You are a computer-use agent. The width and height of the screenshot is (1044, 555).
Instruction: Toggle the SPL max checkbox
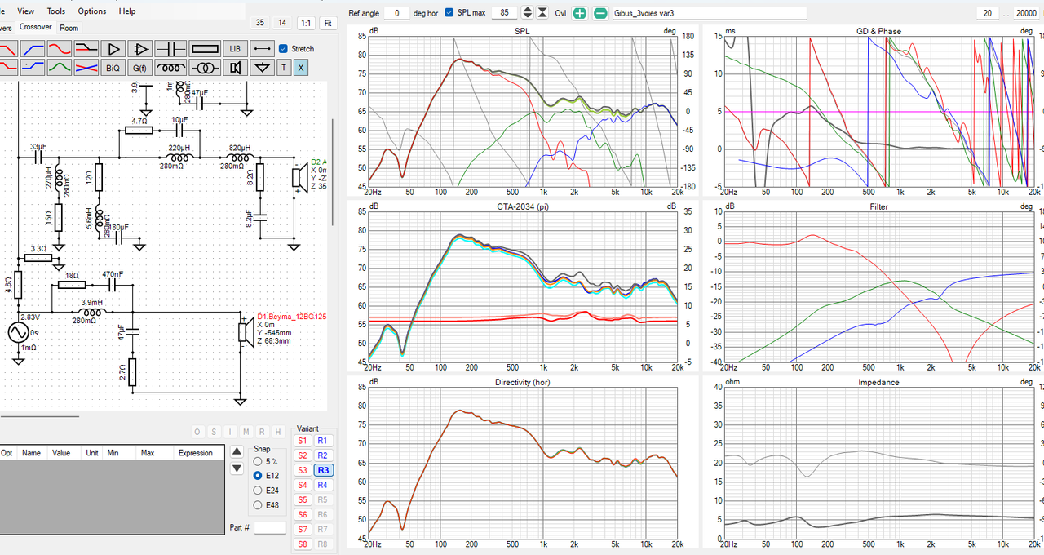point(449,13)
